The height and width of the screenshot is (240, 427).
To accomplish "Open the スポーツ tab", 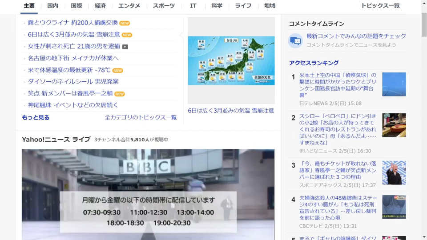I will coord(164,6).
